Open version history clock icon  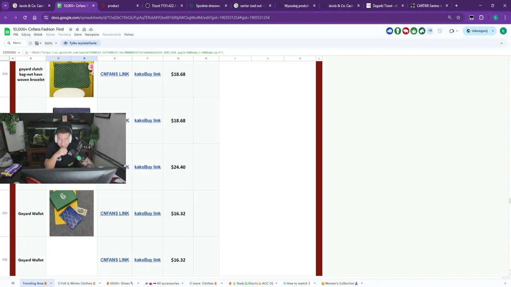point(440,31)
